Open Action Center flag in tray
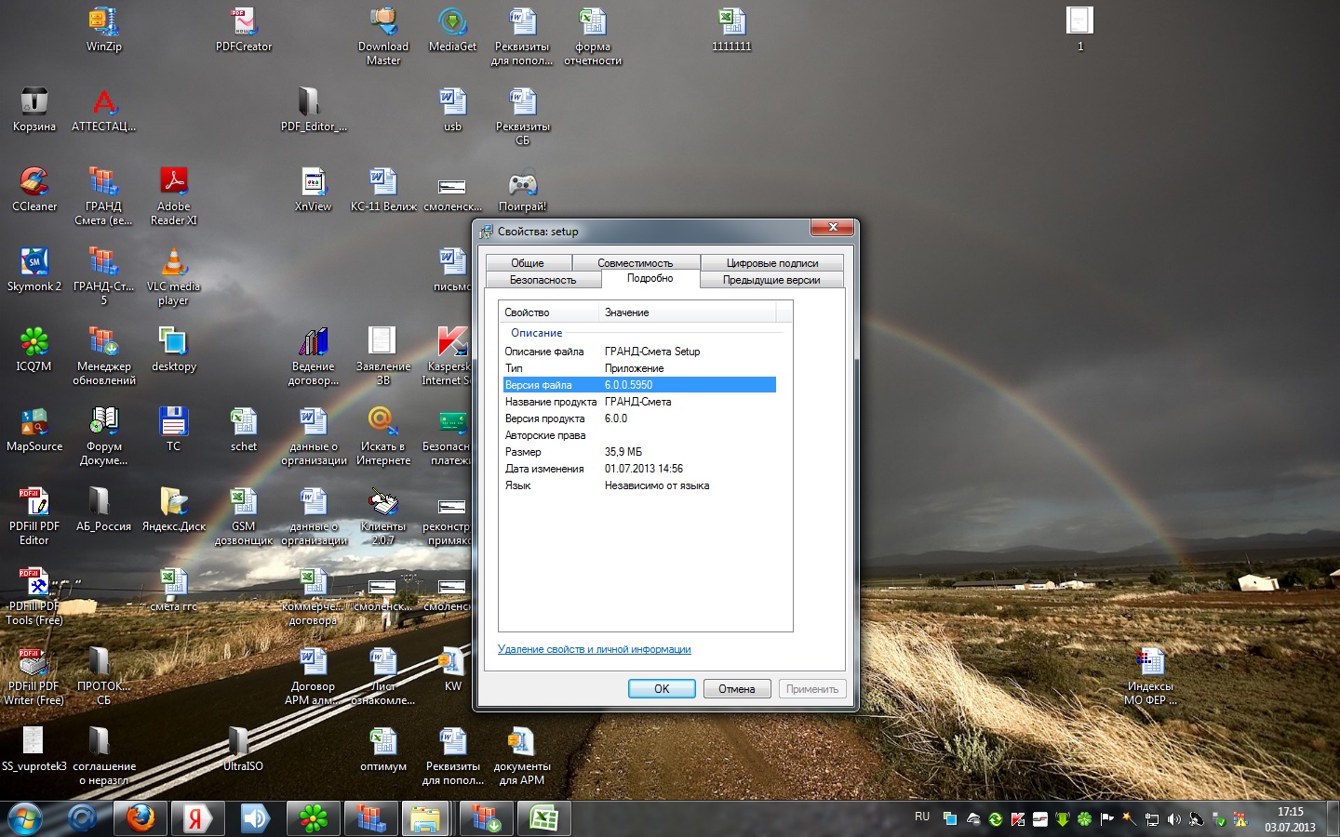This screenshot has width=1340, height=837. [x=1106, y=819]
